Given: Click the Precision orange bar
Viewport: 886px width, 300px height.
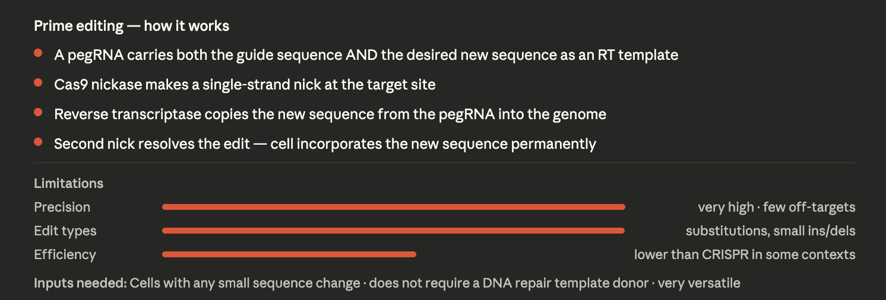Looking at the screenshot, I should pos(394,207).
